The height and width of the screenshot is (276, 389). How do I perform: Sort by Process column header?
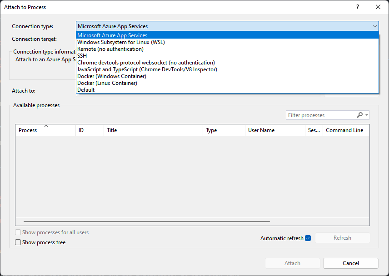click(x=45, y=130)
